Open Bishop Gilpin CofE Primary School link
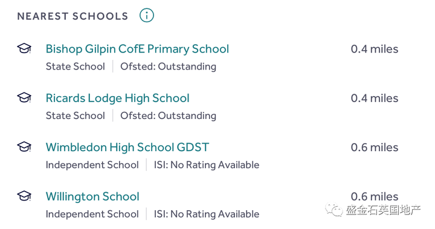435x229 pixels. pyautogui.click(x=137, y=49)
